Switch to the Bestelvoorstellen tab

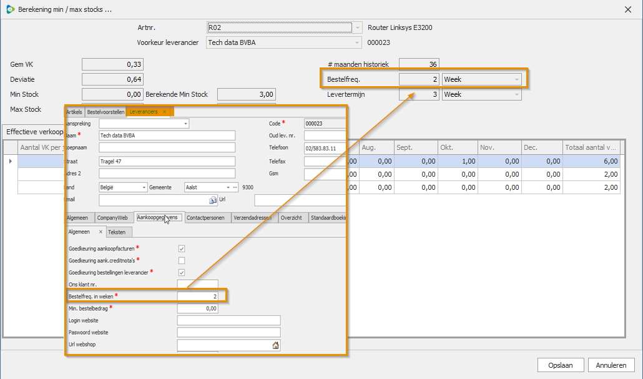106,112
